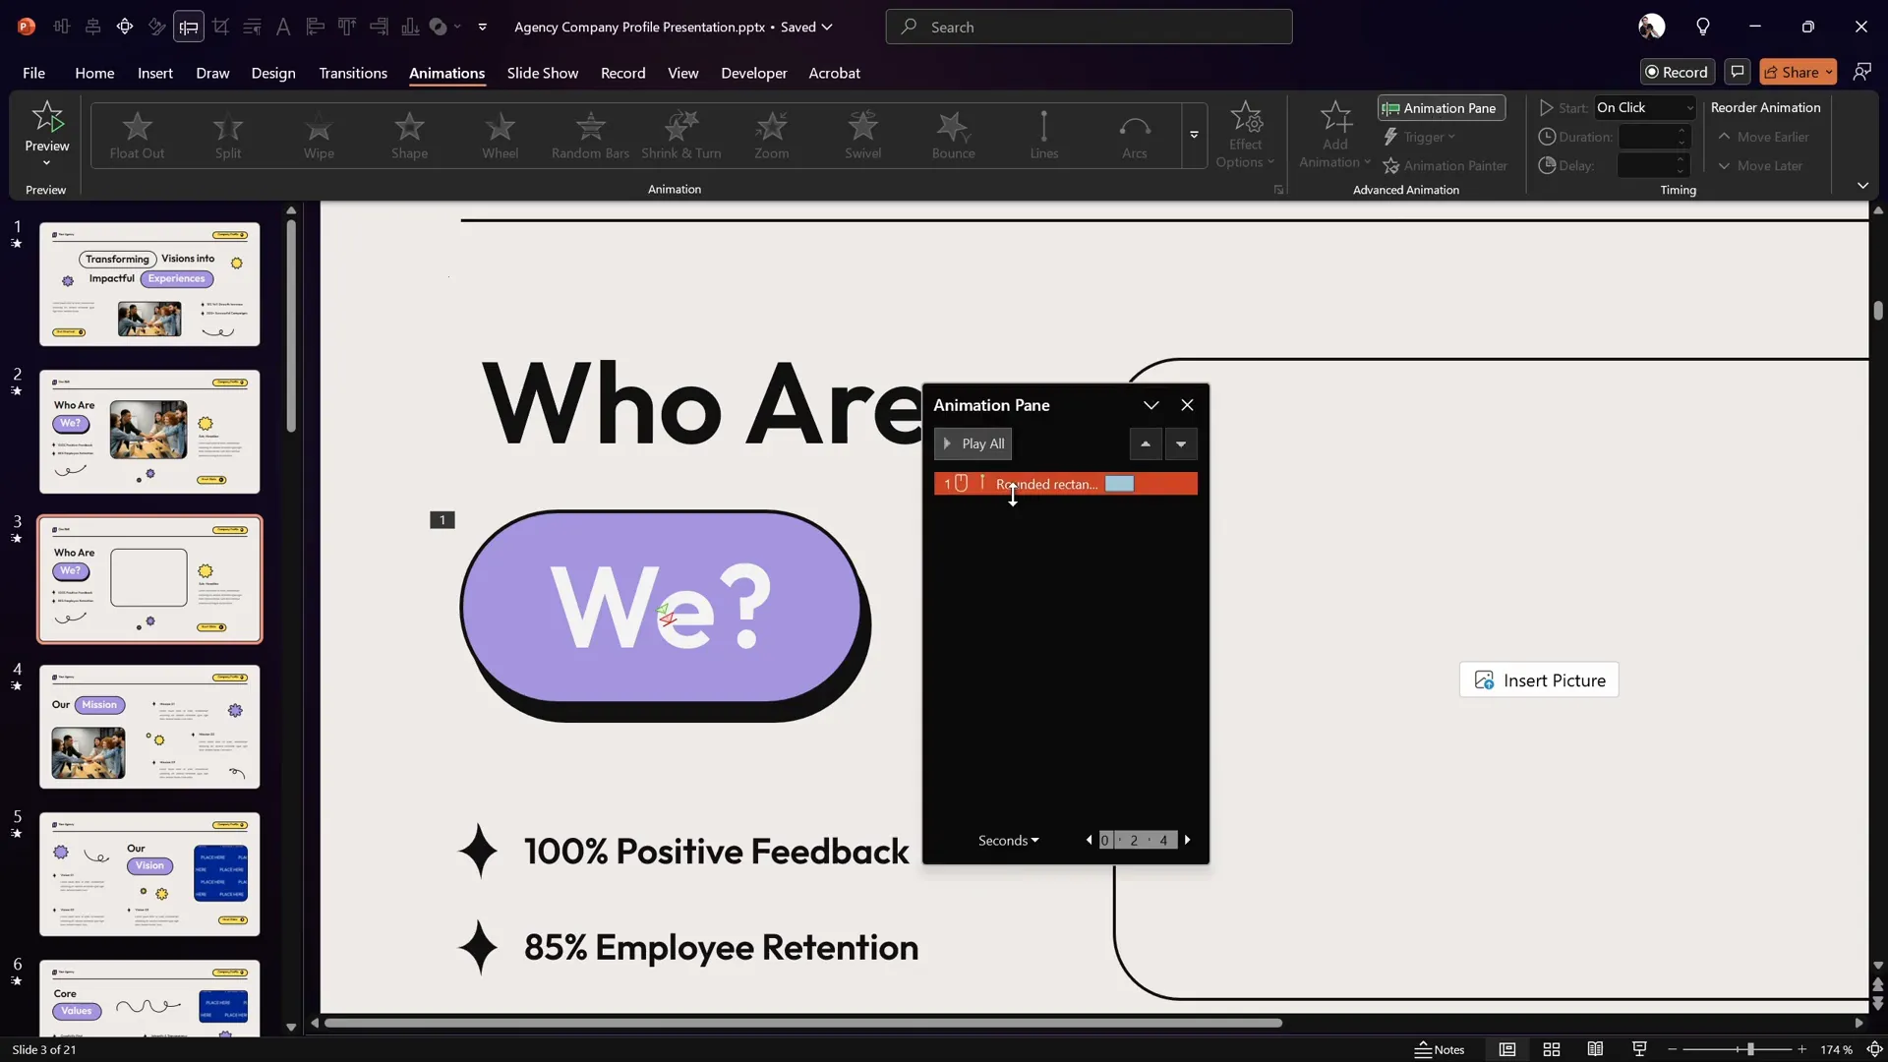Apply the Wheel animation
This screenshot has height=1062, width=1888.
point(501,136)
